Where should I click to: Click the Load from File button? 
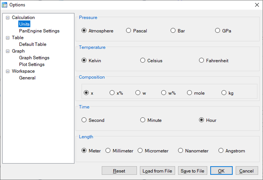[x=157, y=171]
